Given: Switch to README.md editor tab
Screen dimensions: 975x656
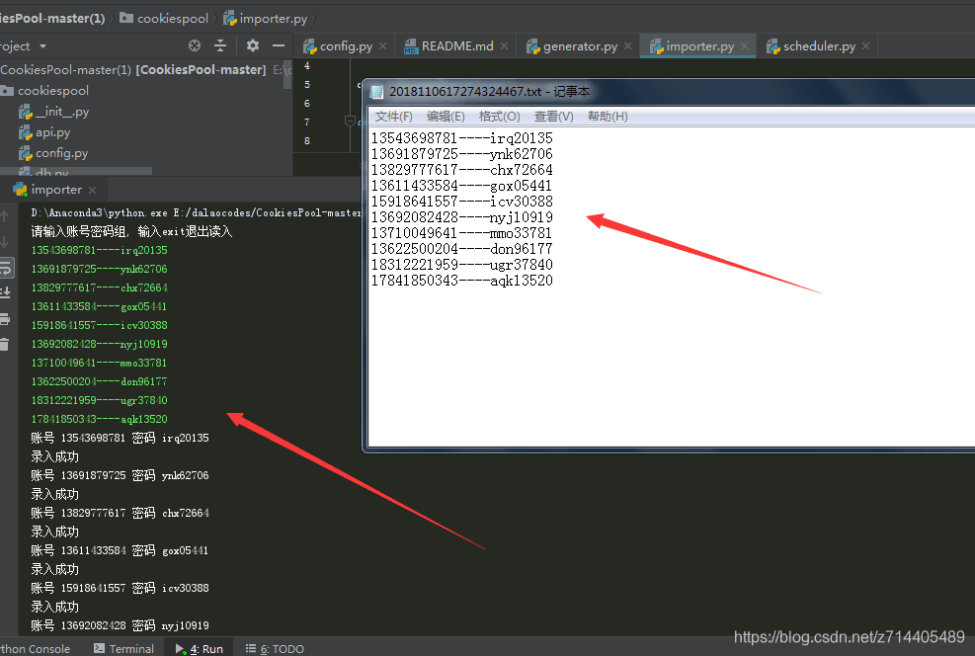Looking at the screenshot, I should [x=448, y=46].
